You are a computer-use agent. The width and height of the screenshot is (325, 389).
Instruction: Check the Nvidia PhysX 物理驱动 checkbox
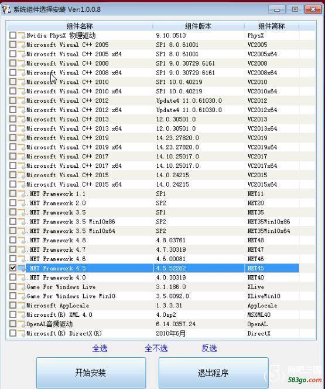click(13, 35)
